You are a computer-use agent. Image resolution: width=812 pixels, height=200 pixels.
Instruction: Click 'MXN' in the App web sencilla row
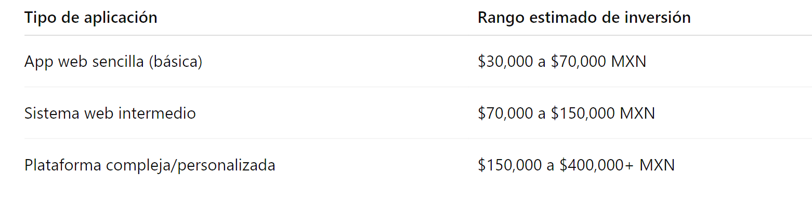point(628,62)
